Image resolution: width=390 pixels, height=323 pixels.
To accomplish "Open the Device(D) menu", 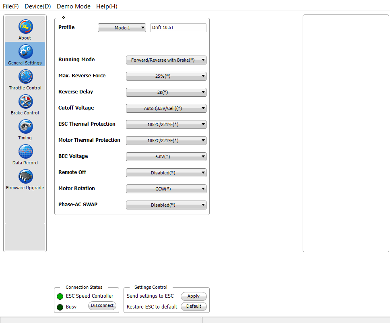I will 38,6.
